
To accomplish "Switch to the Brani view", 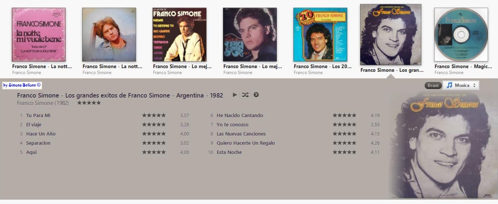I will [x=433, y=85].
